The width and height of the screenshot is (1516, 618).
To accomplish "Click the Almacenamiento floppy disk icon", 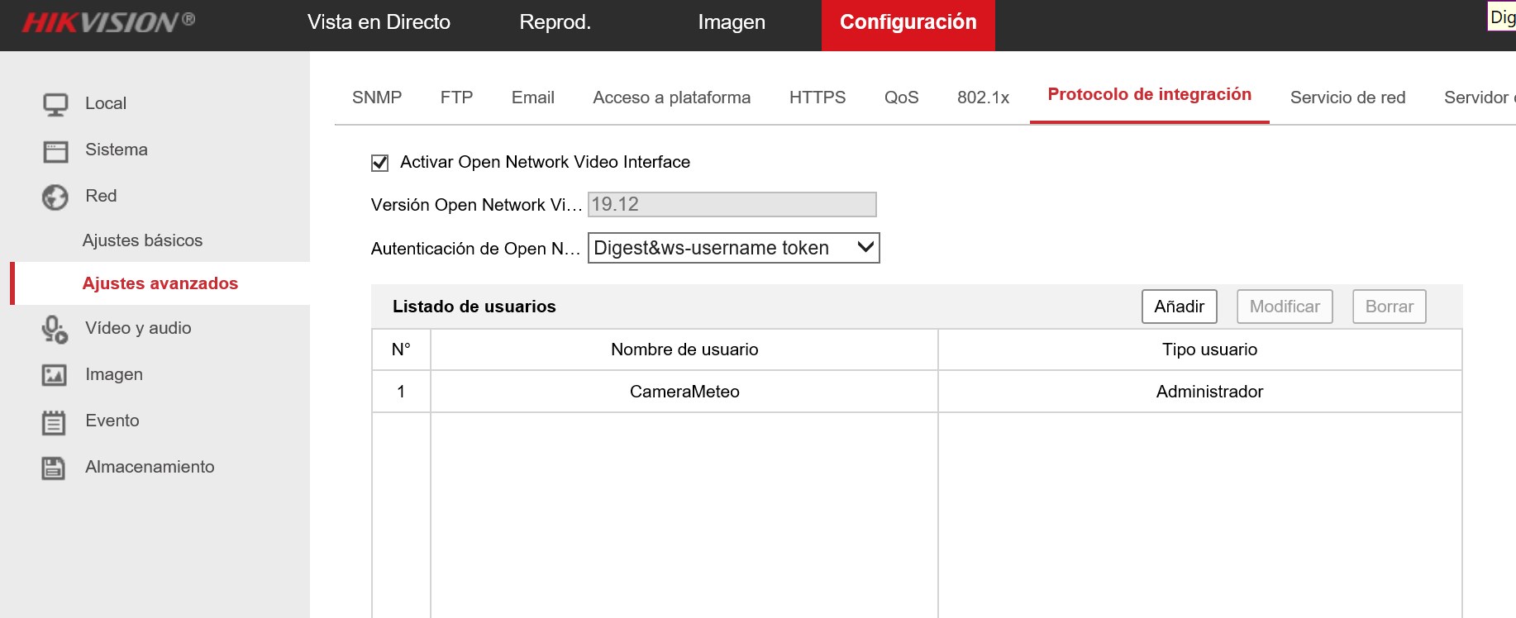I will click(54, 468).
